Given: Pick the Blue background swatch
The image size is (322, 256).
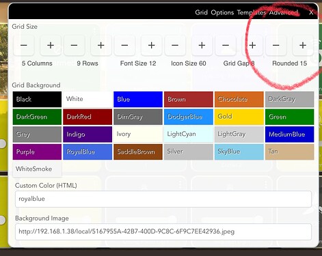Looking at the screenshot, I should pyautogui.click(x=138, y=99).
